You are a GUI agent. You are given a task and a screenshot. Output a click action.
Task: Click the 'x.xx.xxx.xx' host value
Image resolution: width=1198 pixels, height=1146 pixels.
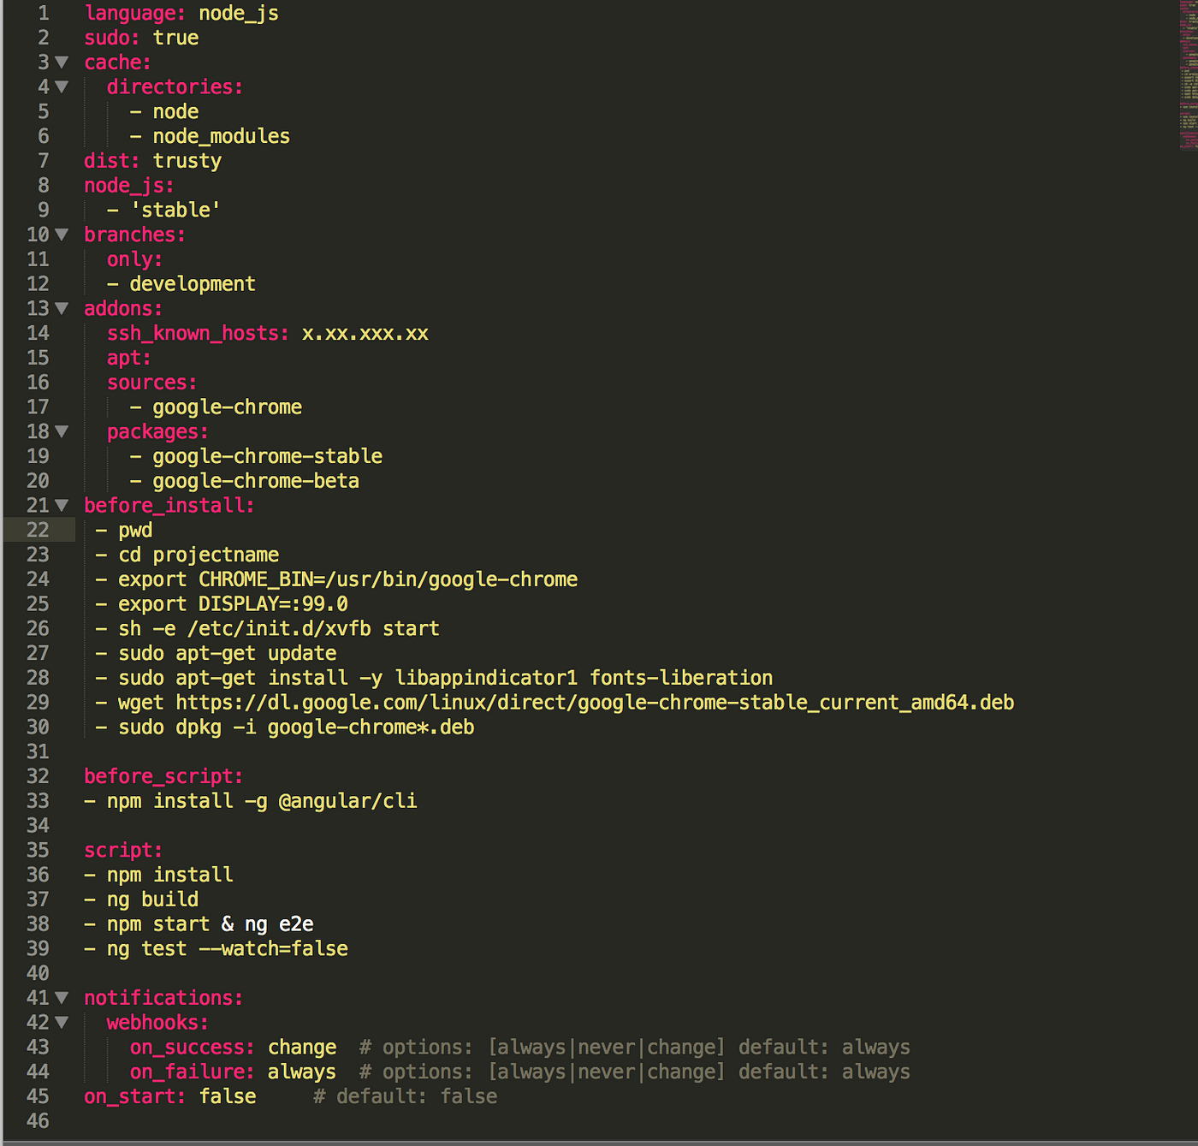(x=365, y=334)
